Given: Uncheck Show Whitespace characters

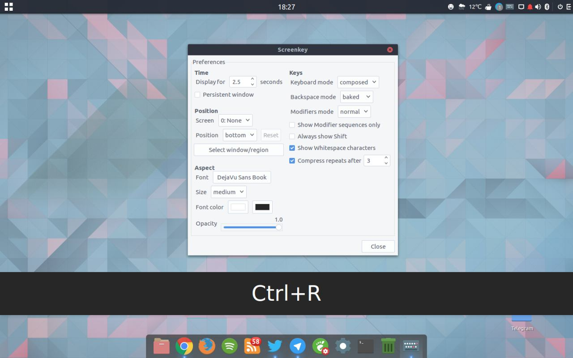Looking at the screenshot, I should pyautogui.click(x=292, y=148).
